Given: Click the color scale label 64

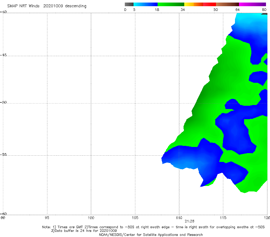Looking at the screenshot, I should pos(238,9).
